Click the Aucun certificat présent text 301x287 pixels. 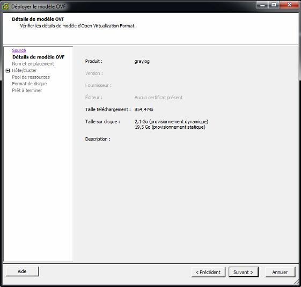[158, 98]
